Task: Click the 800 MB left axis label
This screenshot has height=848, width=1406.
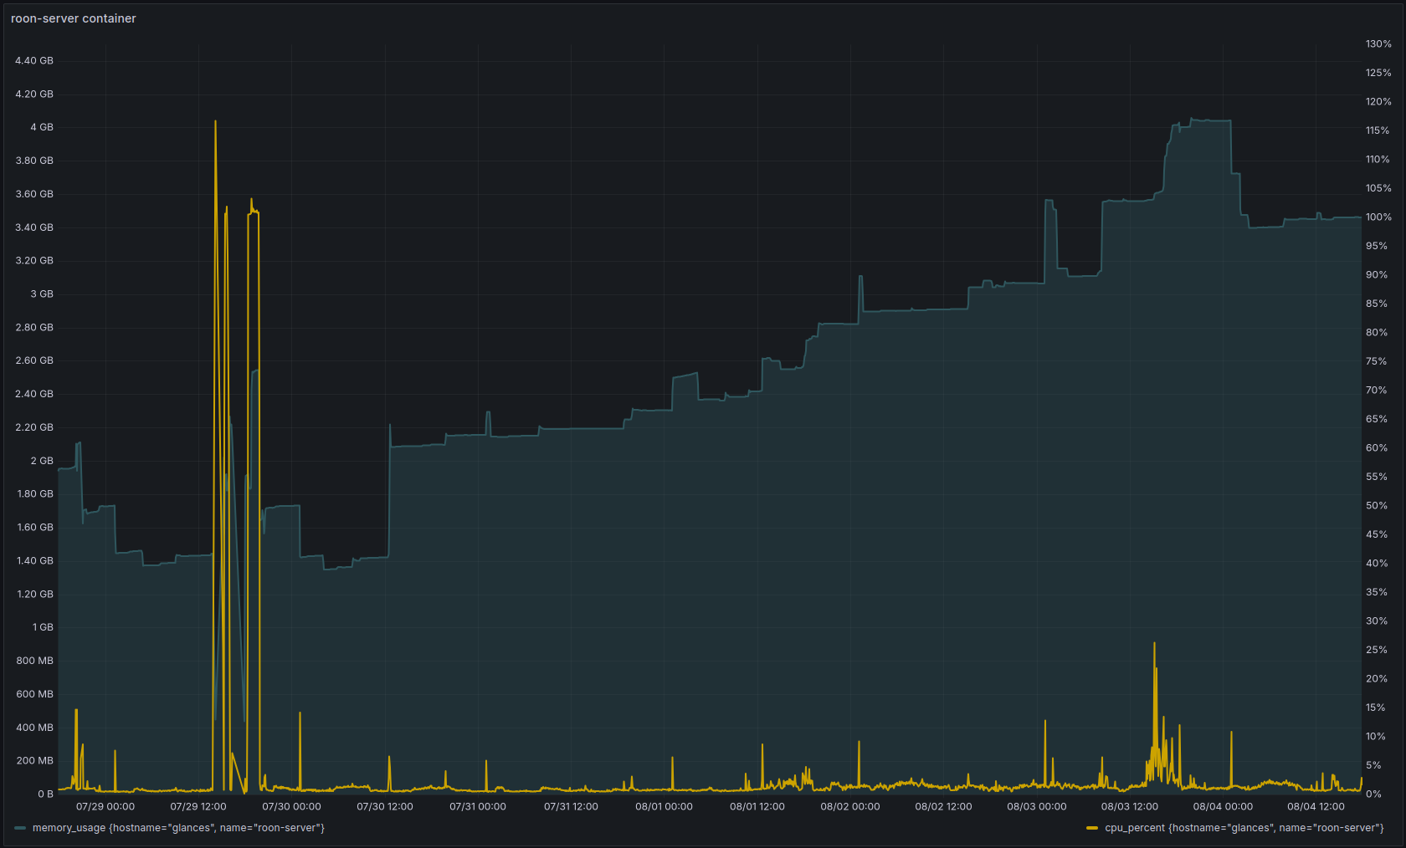Action: pyautogui.click(x=34, y=661)
